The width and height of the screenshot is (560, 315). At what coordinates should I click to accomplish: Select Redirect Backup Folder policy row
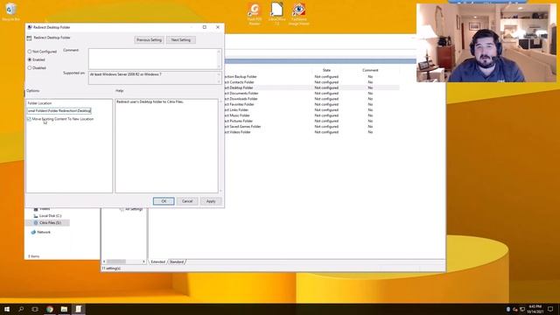[311, 76]
